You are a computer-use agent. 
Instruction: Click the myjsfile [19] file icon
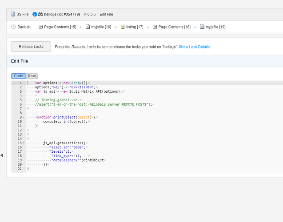point(202,27)
